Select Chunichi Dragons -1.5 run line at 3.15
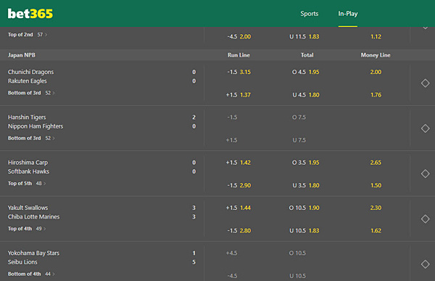 point(239,72)
